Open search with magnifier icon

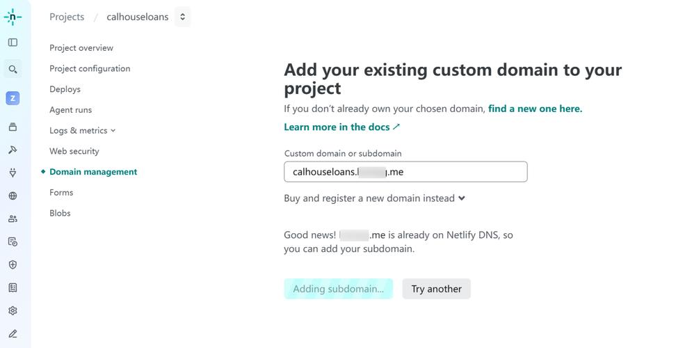[x=13, y=69]
